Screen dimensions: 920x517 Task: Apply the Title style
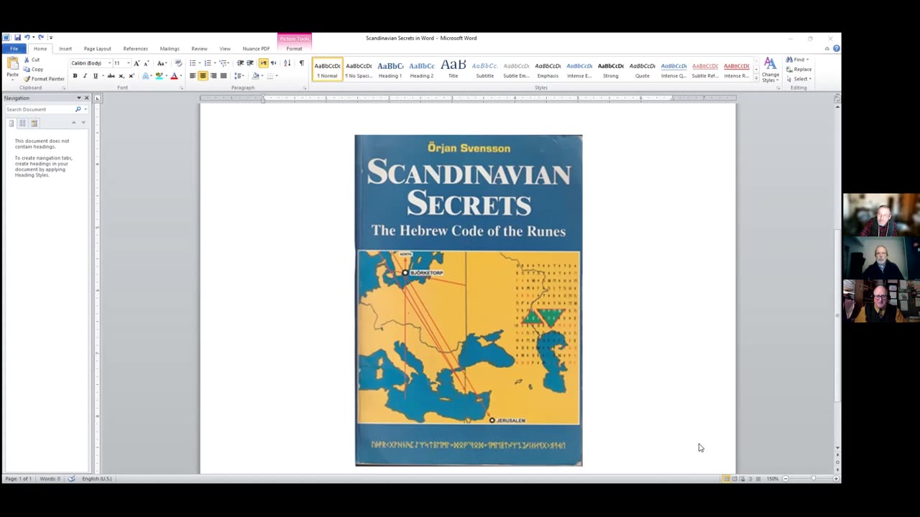(x=453, y=69)
